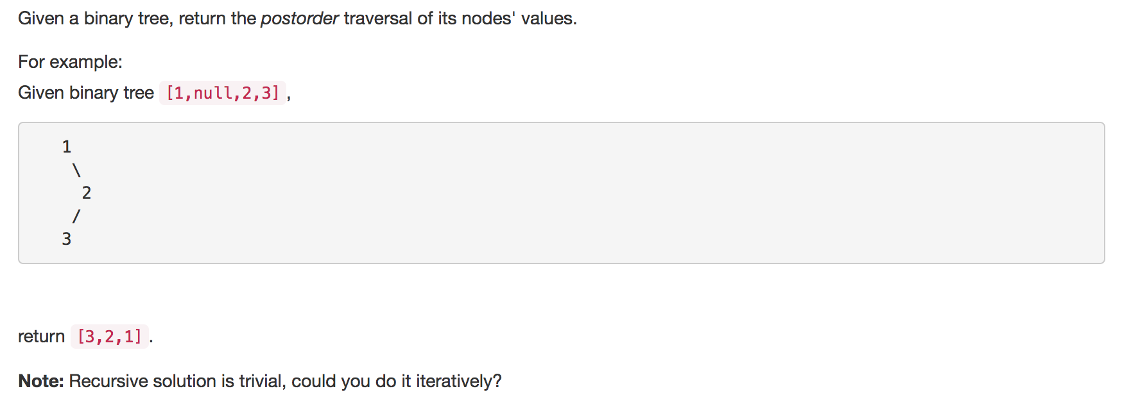Screen dimensions: 1122x400
Task: Click the word "return" before [3,2,1]
Action: 42,337
